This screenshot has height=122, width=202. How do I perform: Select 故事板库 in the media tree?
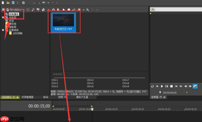14,30
